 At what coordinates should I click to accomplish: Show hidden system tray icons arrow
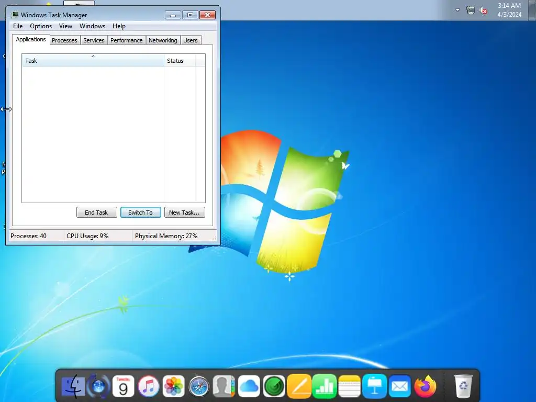pyautogui.click(x=457, y=10)
